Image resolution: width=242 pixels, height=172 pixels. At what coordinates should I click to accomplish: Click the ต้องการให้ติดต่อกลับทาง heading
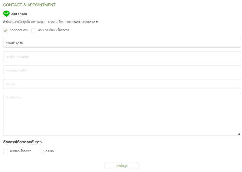click(22, 142)
